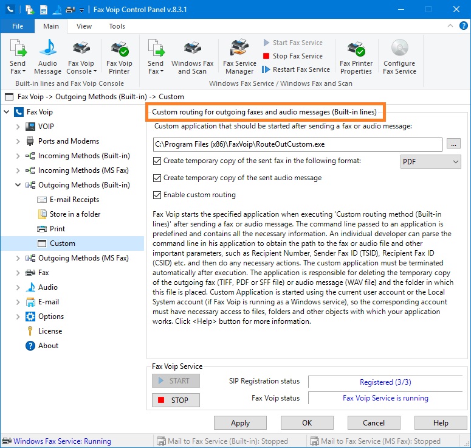Click Send Fax in Windows Fax Service group
Viewport: 471px width, 448px height.
click(156, 56)
